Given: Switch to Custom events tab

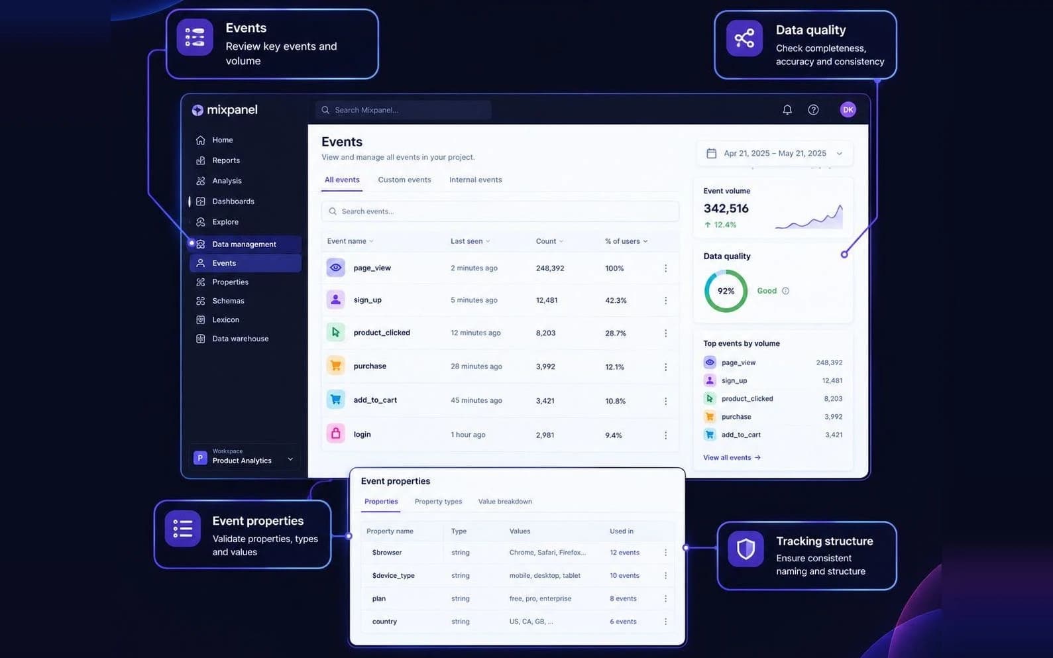Looking at the screenshot, I should pos(404,180).
